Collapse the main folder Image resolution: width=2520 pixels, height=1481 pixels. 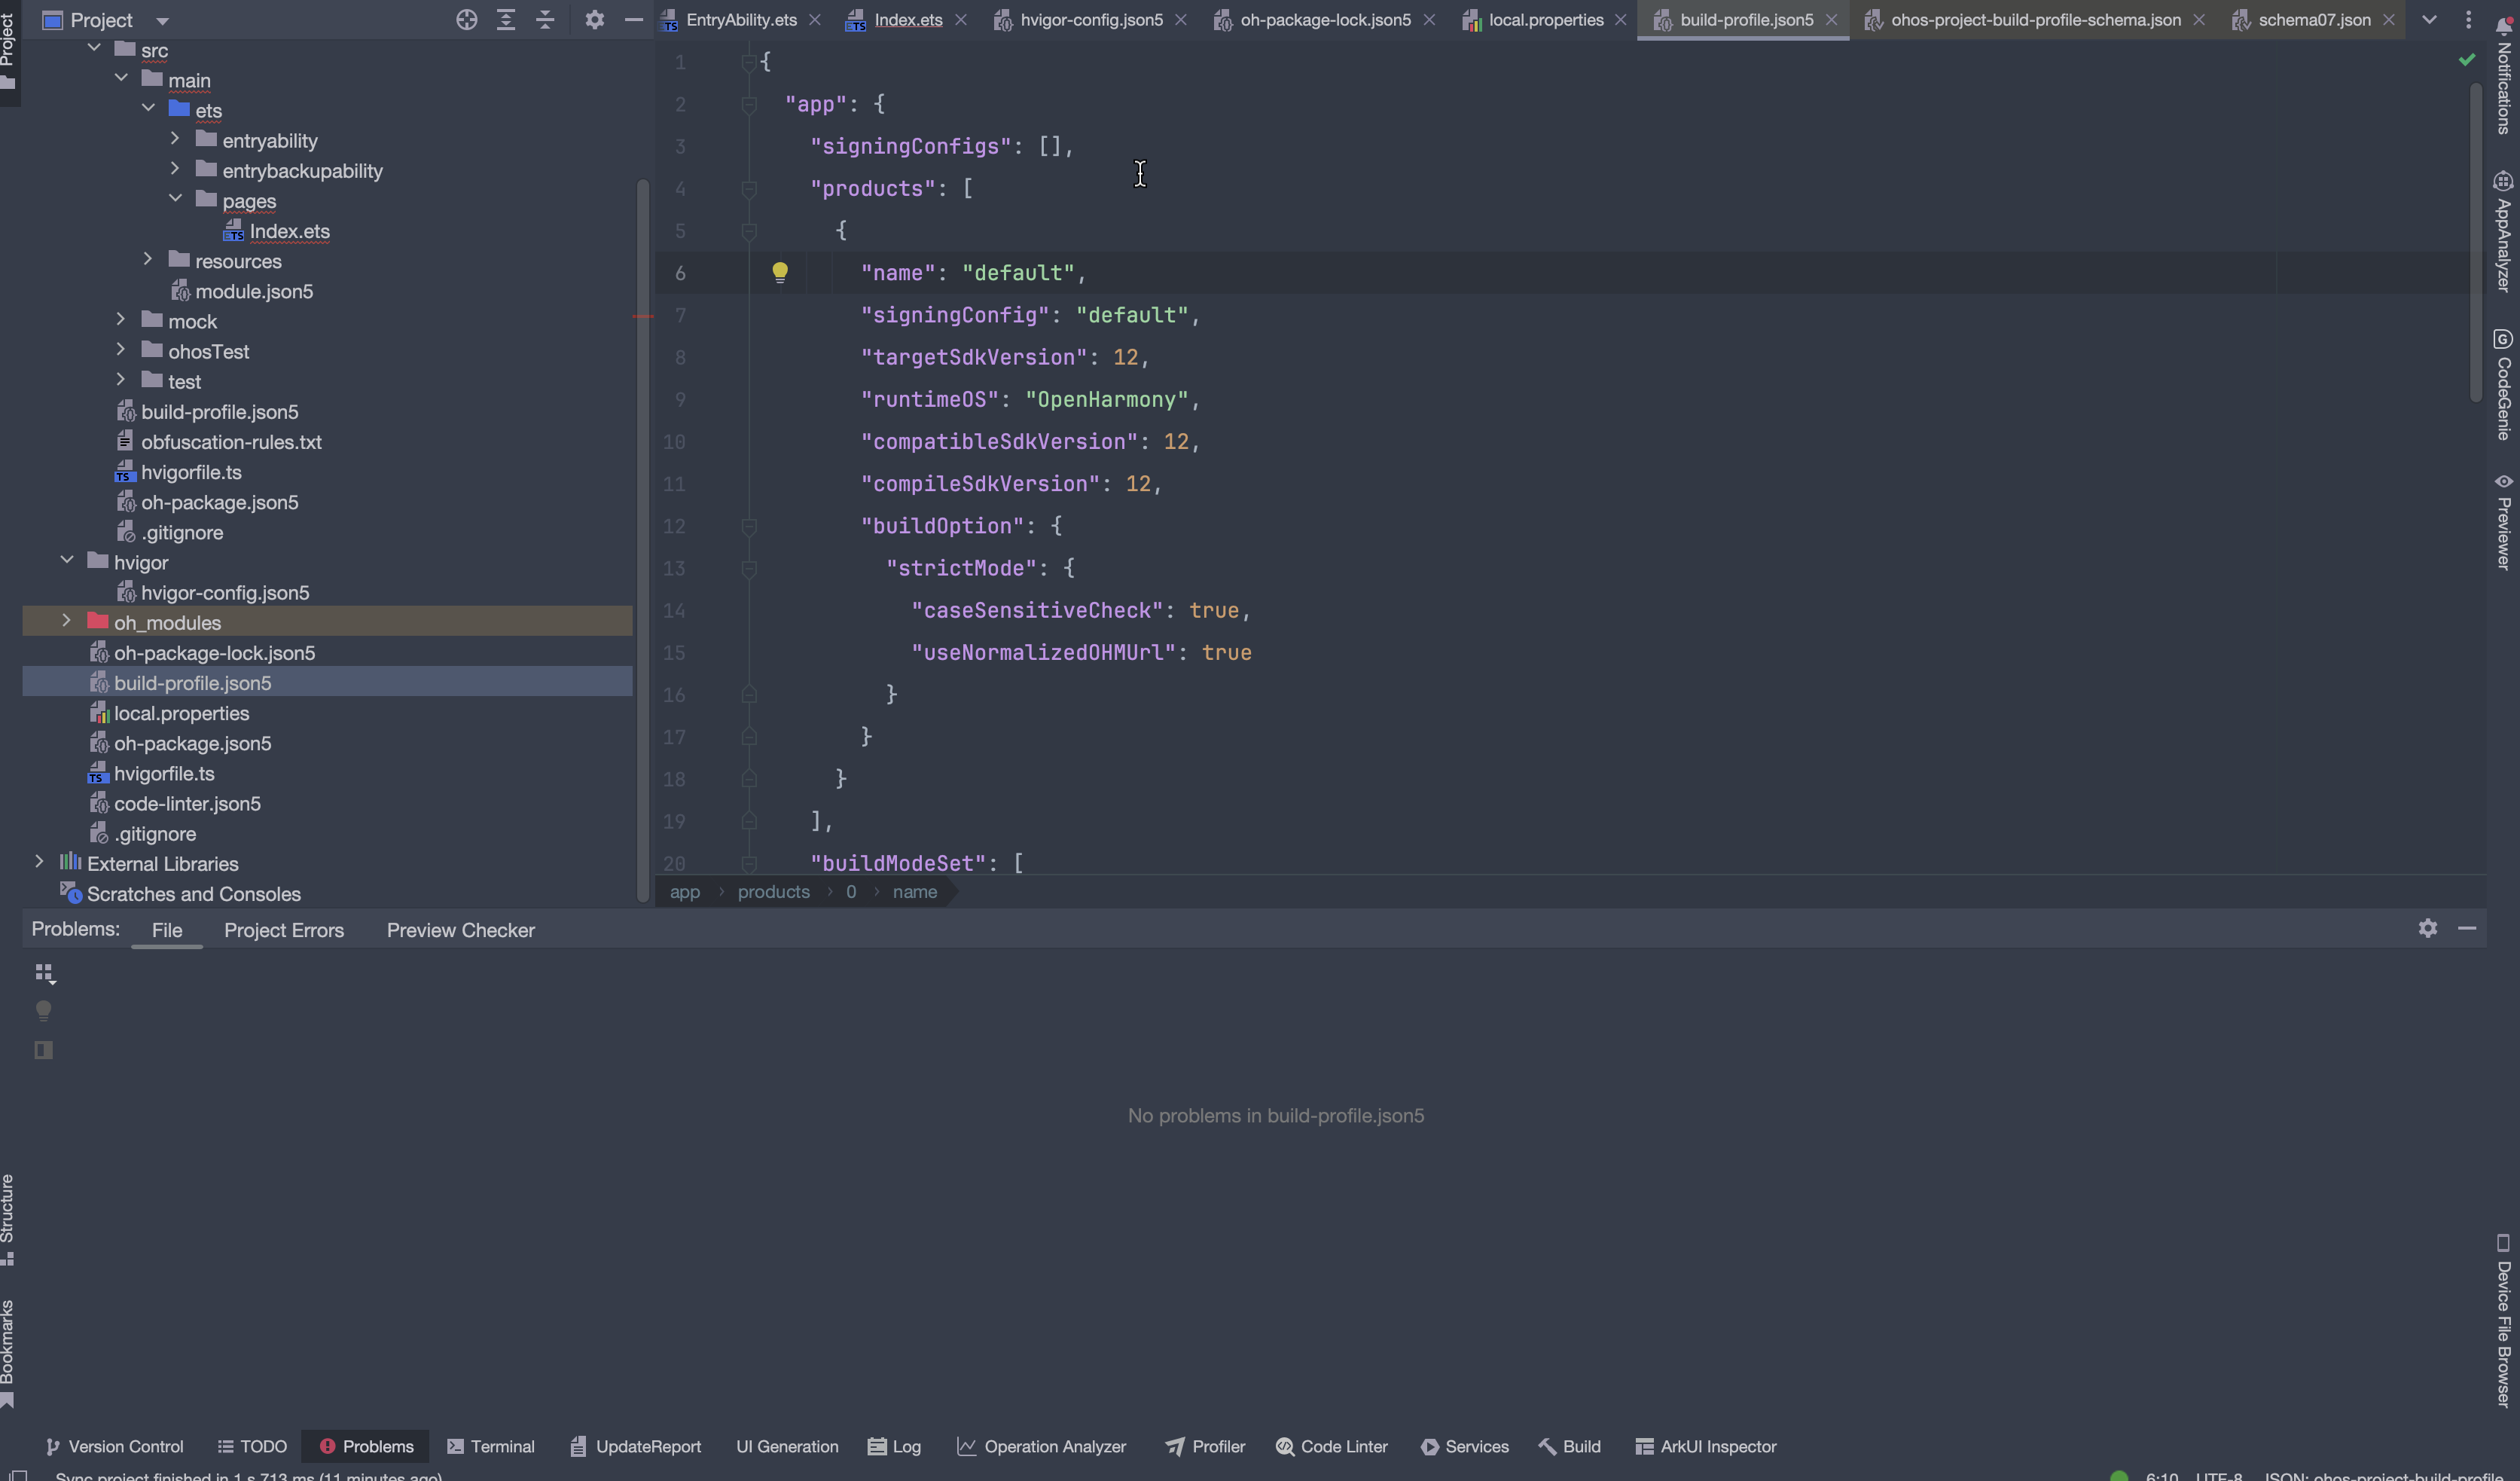(x=121, y=78)
